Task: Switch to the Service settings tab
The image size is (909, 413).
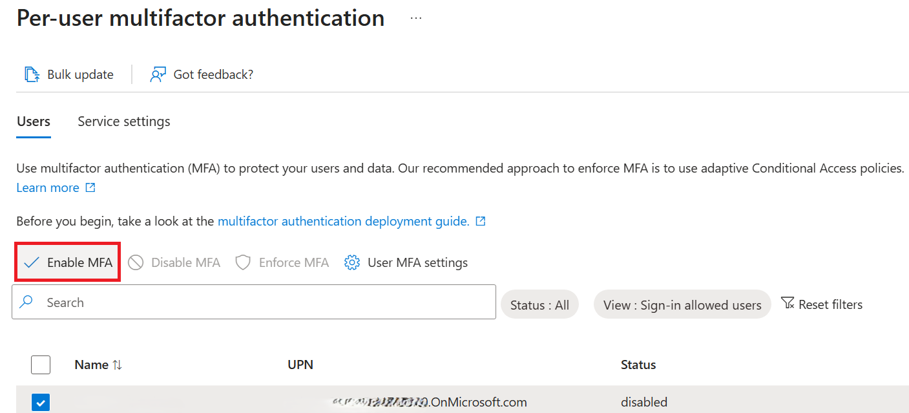Action: click(124, 122)
